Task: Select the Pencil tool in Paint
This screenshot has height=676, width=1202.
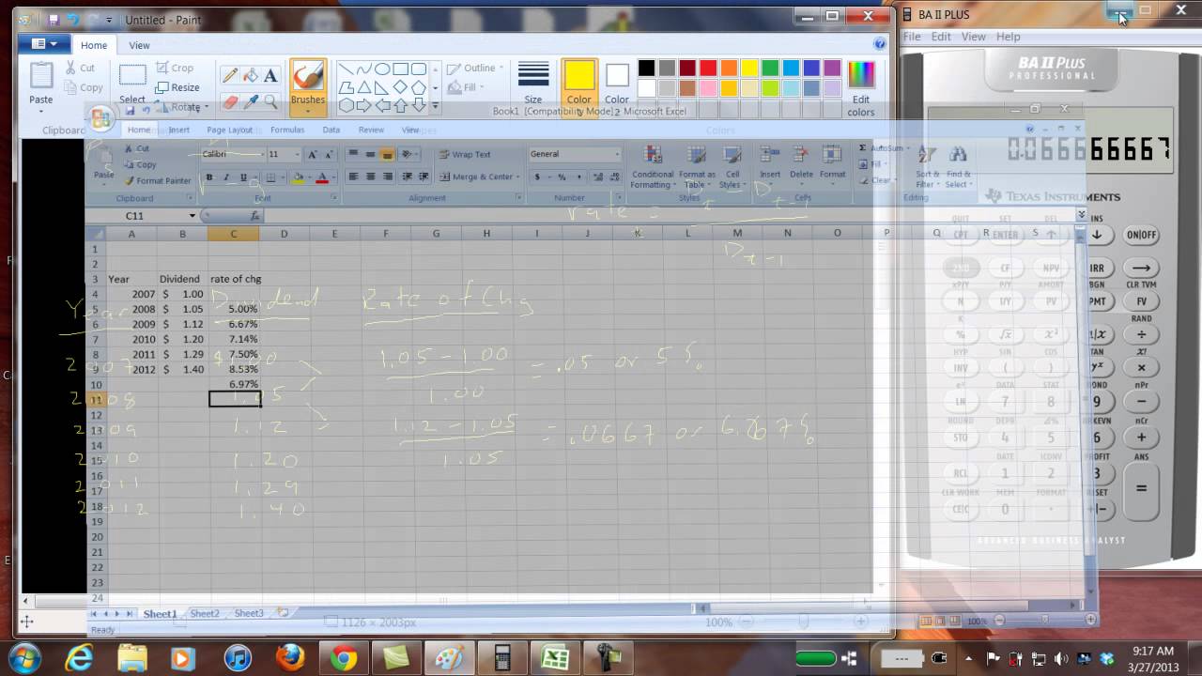Action: click(x=229, y=76)
